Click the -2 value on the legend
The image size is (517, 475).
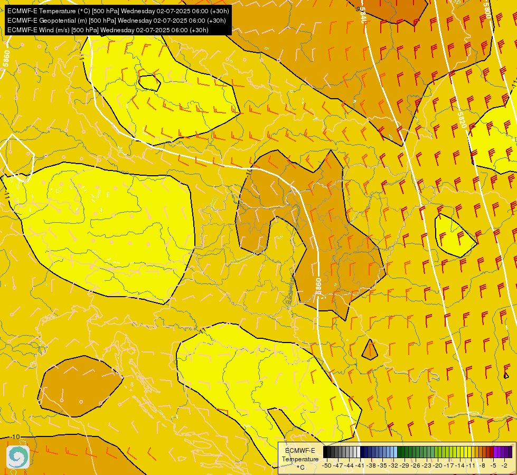coord(504,465)
